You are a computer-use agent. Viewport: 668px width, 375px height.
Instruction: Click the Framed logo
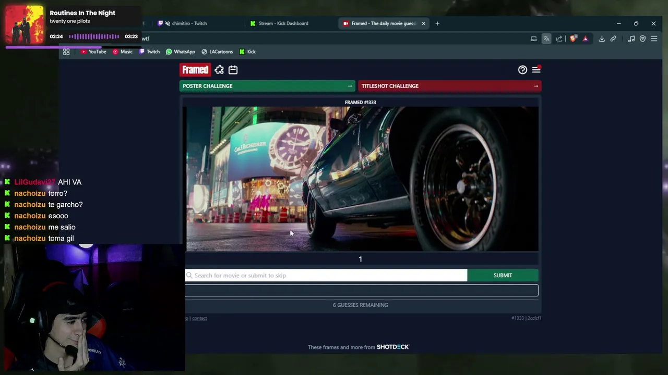coord(195,70)
